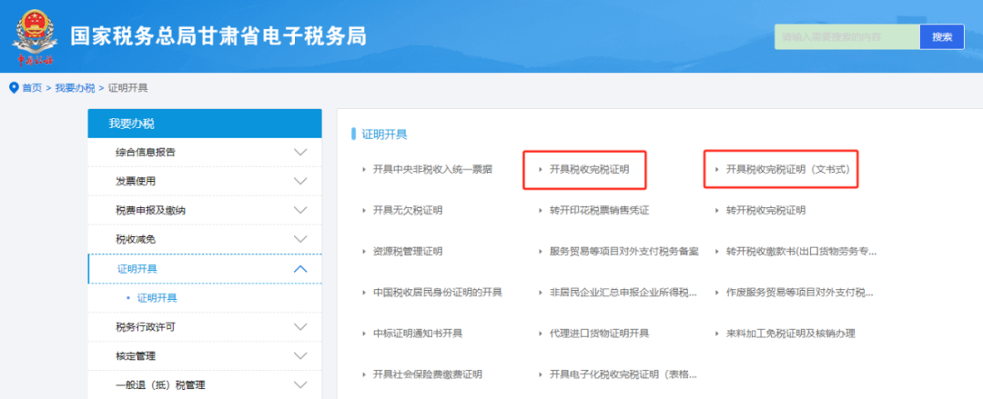Open 转开税收完税证明 link
983x399 pixels.
[765, 211]
